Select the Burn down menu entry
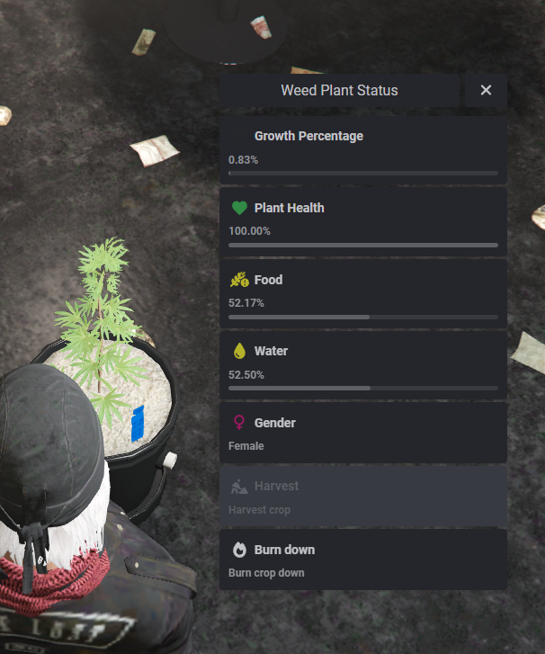The height and width of the screenshot is (654, 545). [363, 560]
